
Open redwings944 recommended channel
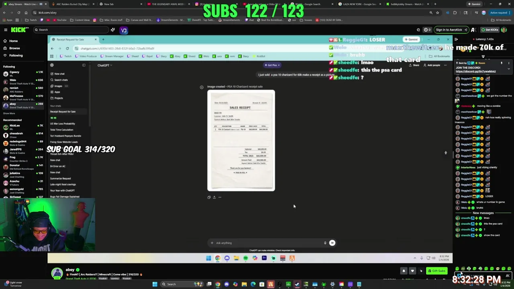pyautogui.click(x=23, y=143)
